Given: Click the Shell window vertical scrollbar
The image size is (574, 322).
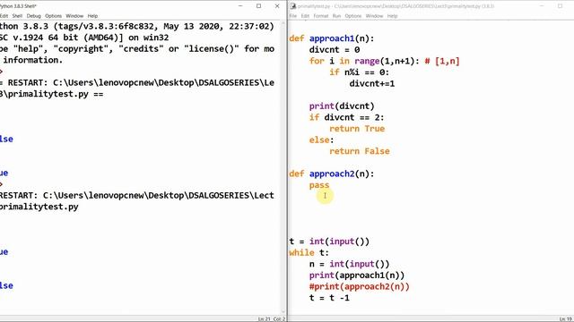Looking at the screenshot, I should pos(283,168).
